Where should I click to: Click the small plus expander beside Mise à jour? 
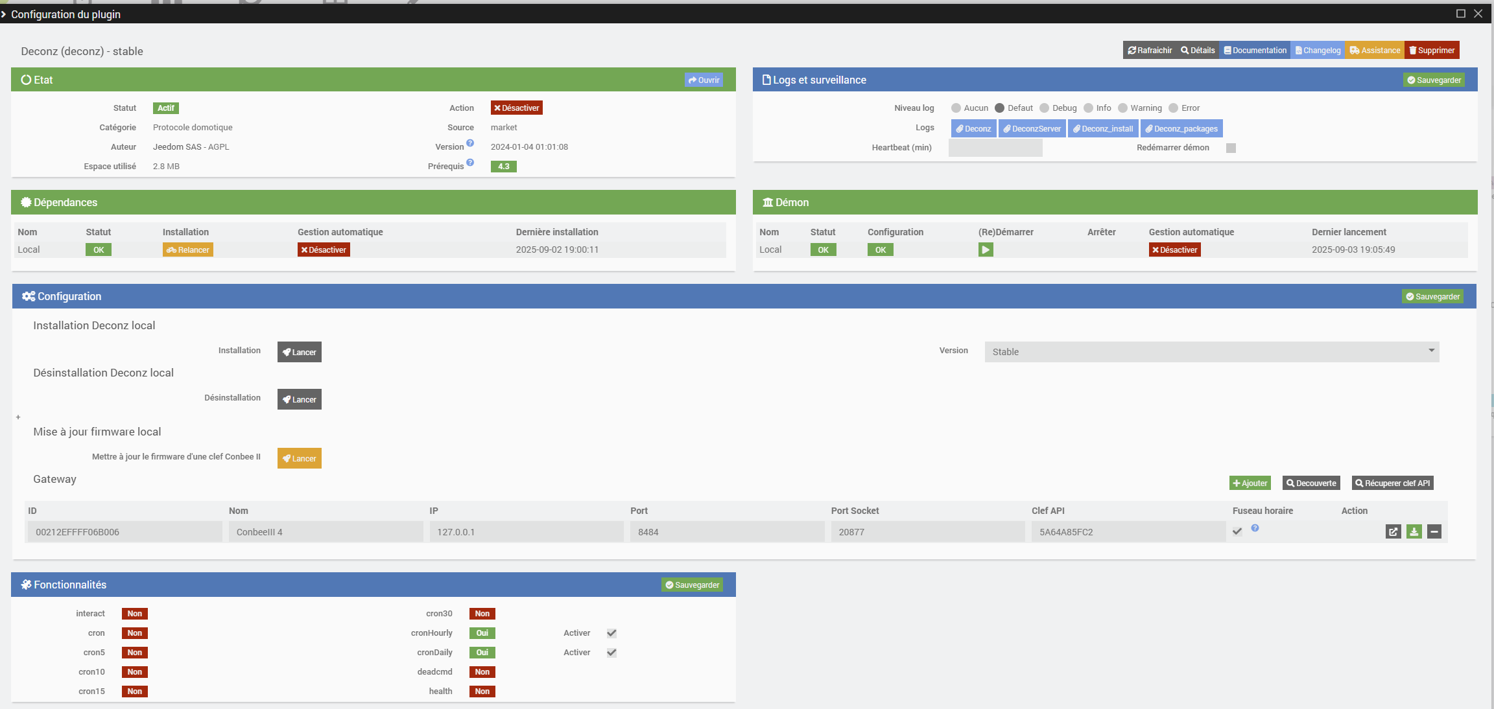[18, 417]
